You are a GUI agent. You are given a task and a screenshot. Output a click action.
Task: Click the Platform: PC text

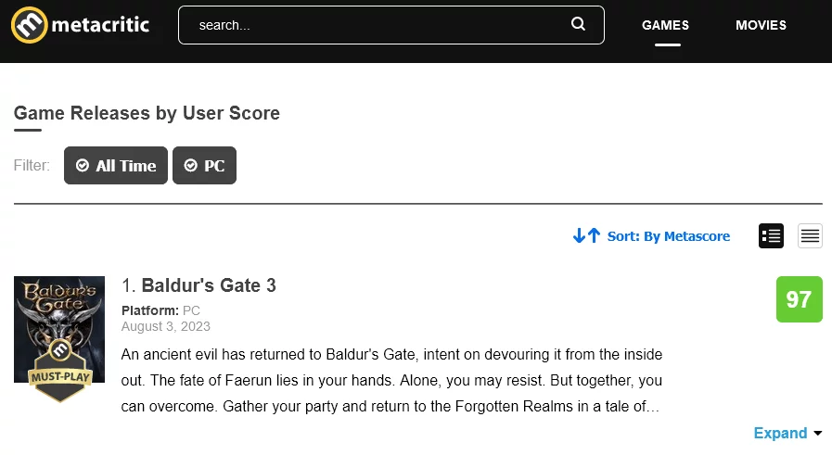[x=160, y=310]
